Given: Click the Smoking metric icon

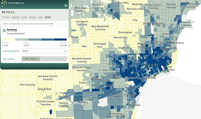Looking at the screenshot, I should 4,31.
